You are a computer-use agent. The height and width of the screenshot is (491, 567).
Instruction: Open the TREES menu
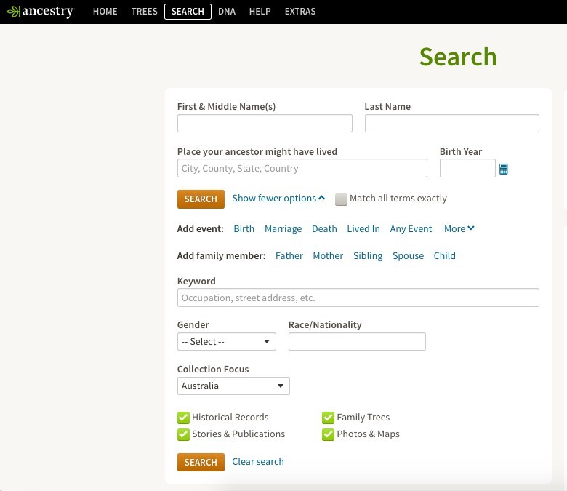(144, 12)
